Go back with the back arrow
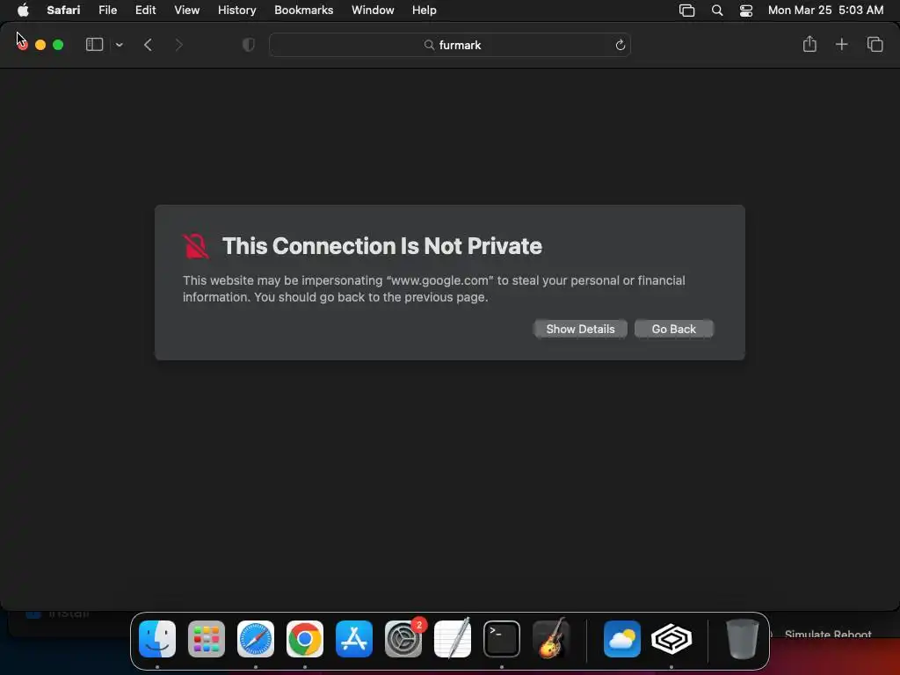This screenshot has height=675, width=900. [x=148, y=45]
